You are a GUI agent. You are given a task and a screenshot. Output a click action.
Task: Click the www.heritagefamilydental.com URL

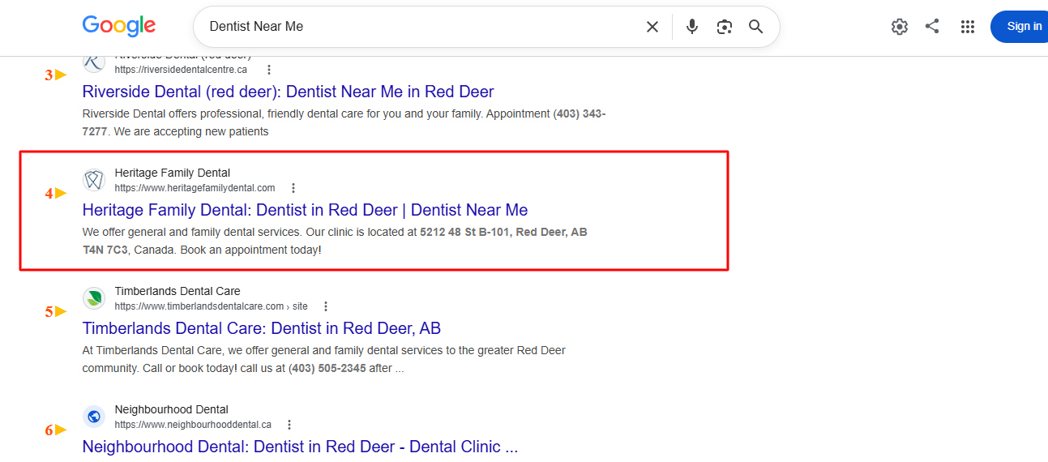(x=195, y=188)
